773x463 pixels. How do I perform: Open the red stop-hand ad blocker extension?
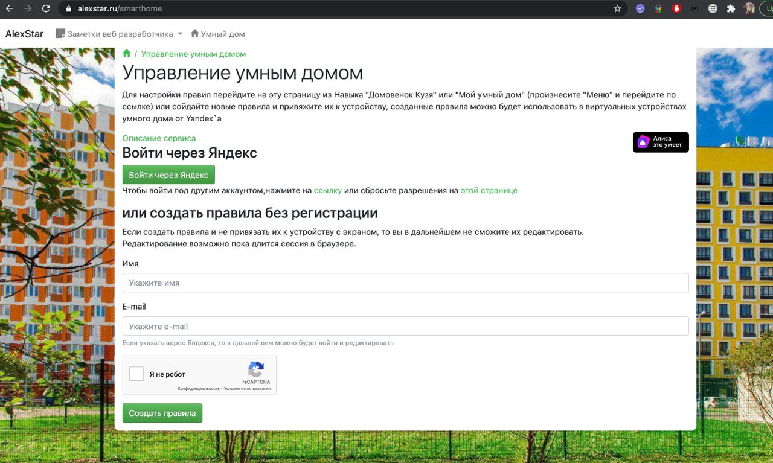[x=677, y=9]
